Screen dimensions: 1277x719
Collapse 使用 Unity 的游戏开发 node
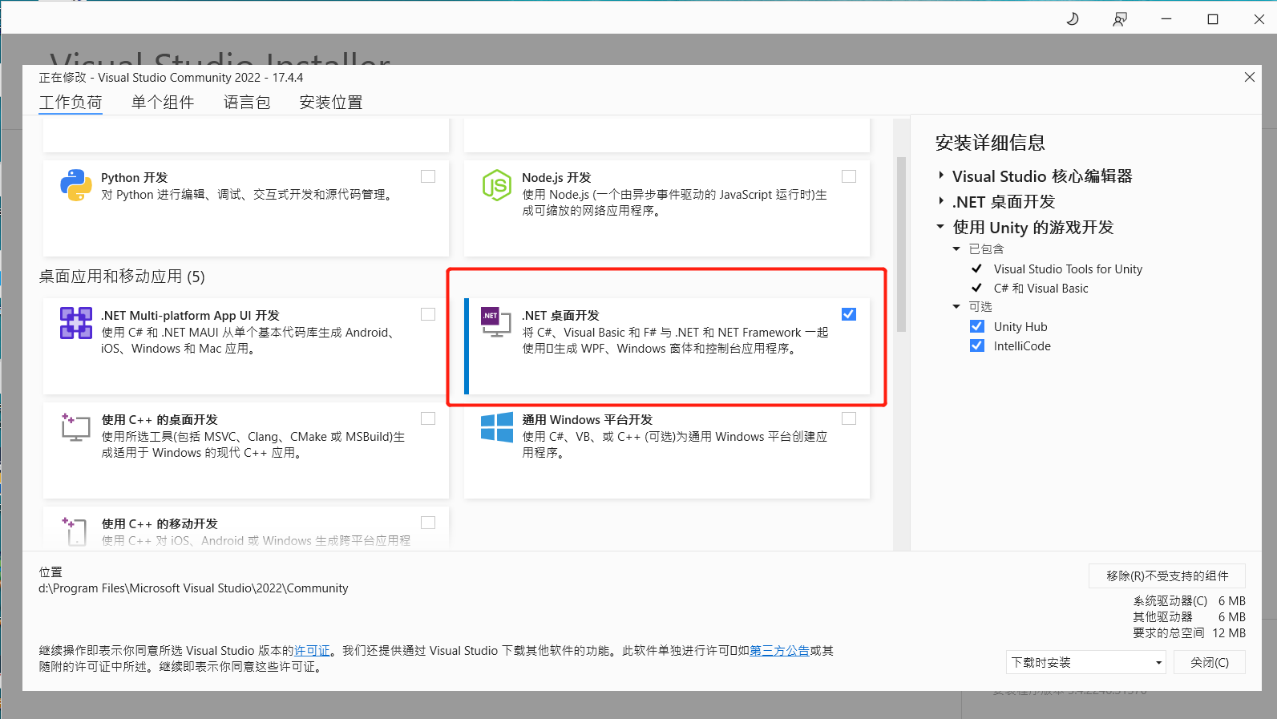(941, 227)
